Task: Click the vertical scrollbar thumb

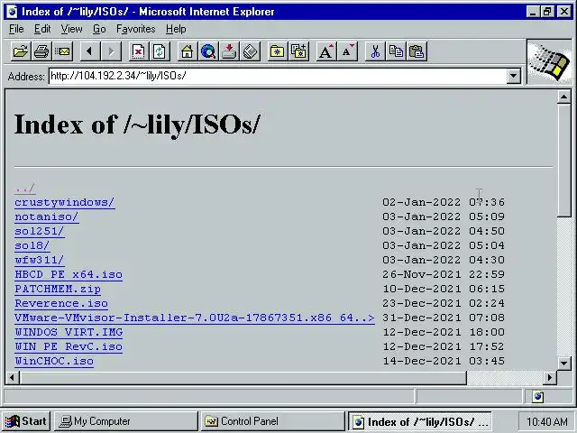Action: (x=563, y=161)
